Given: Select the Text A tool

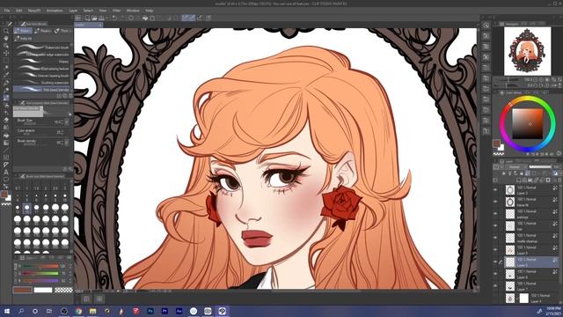Looking at the screenshot, I should pos(6,173).
